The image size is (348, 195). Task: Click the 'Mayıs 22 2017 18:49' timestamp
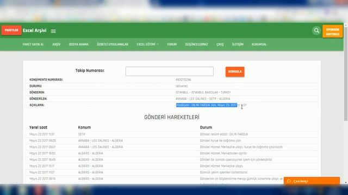point(42,160)
